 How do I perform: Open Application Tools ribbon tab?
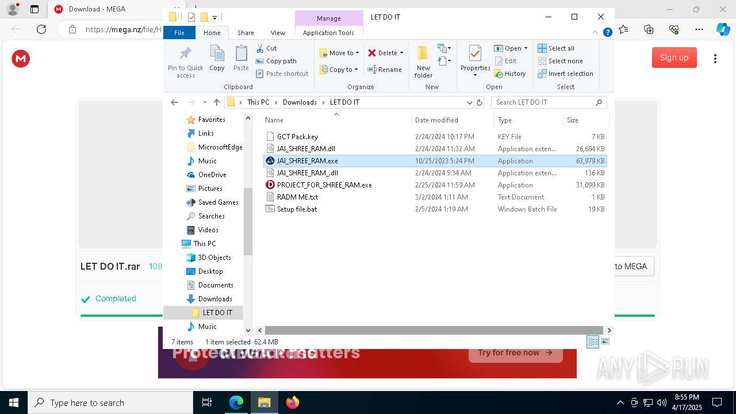coord(328,33)
